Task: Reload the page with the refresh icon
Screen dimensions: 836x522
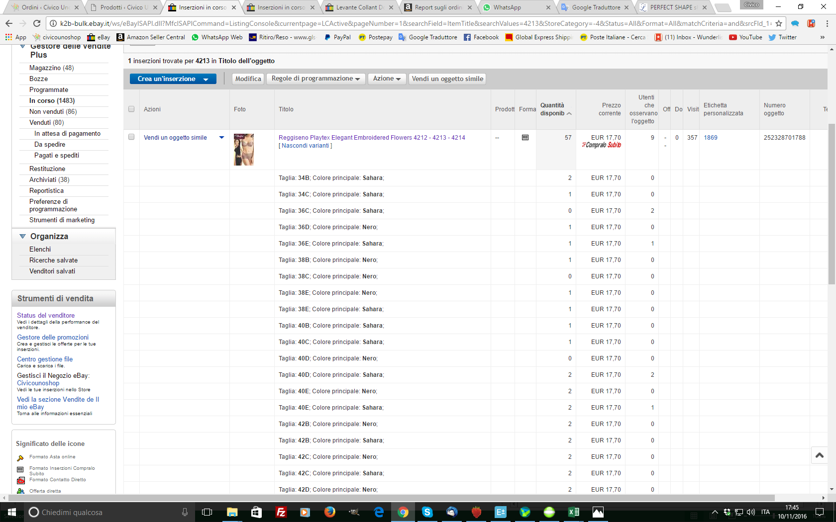Action: point(37,23)
